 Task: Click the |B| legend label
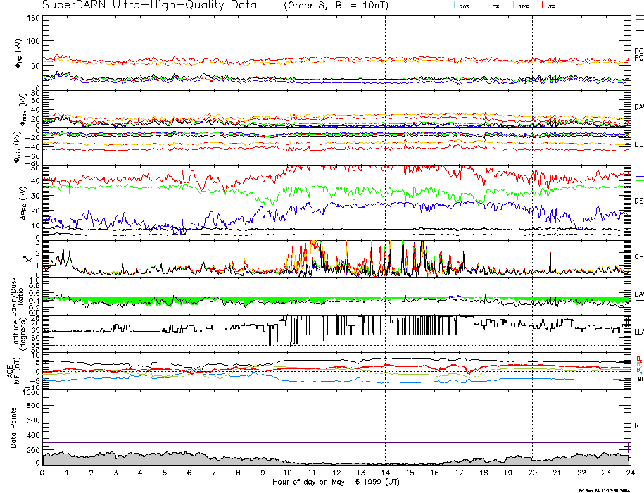[640, 379]
